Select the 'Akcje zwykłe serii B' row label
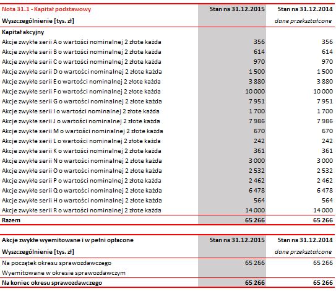This screenshot has width=336, height=291. (82, 52)
